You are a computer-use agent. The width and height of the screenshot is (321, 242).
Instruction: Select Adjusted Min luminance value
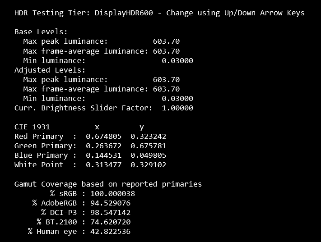177,99
